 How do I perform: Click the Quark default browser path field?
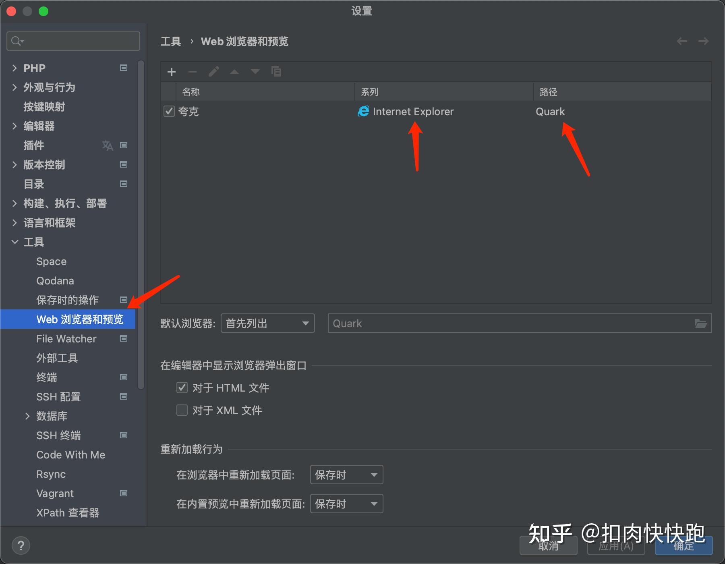[x=520, y=323]
